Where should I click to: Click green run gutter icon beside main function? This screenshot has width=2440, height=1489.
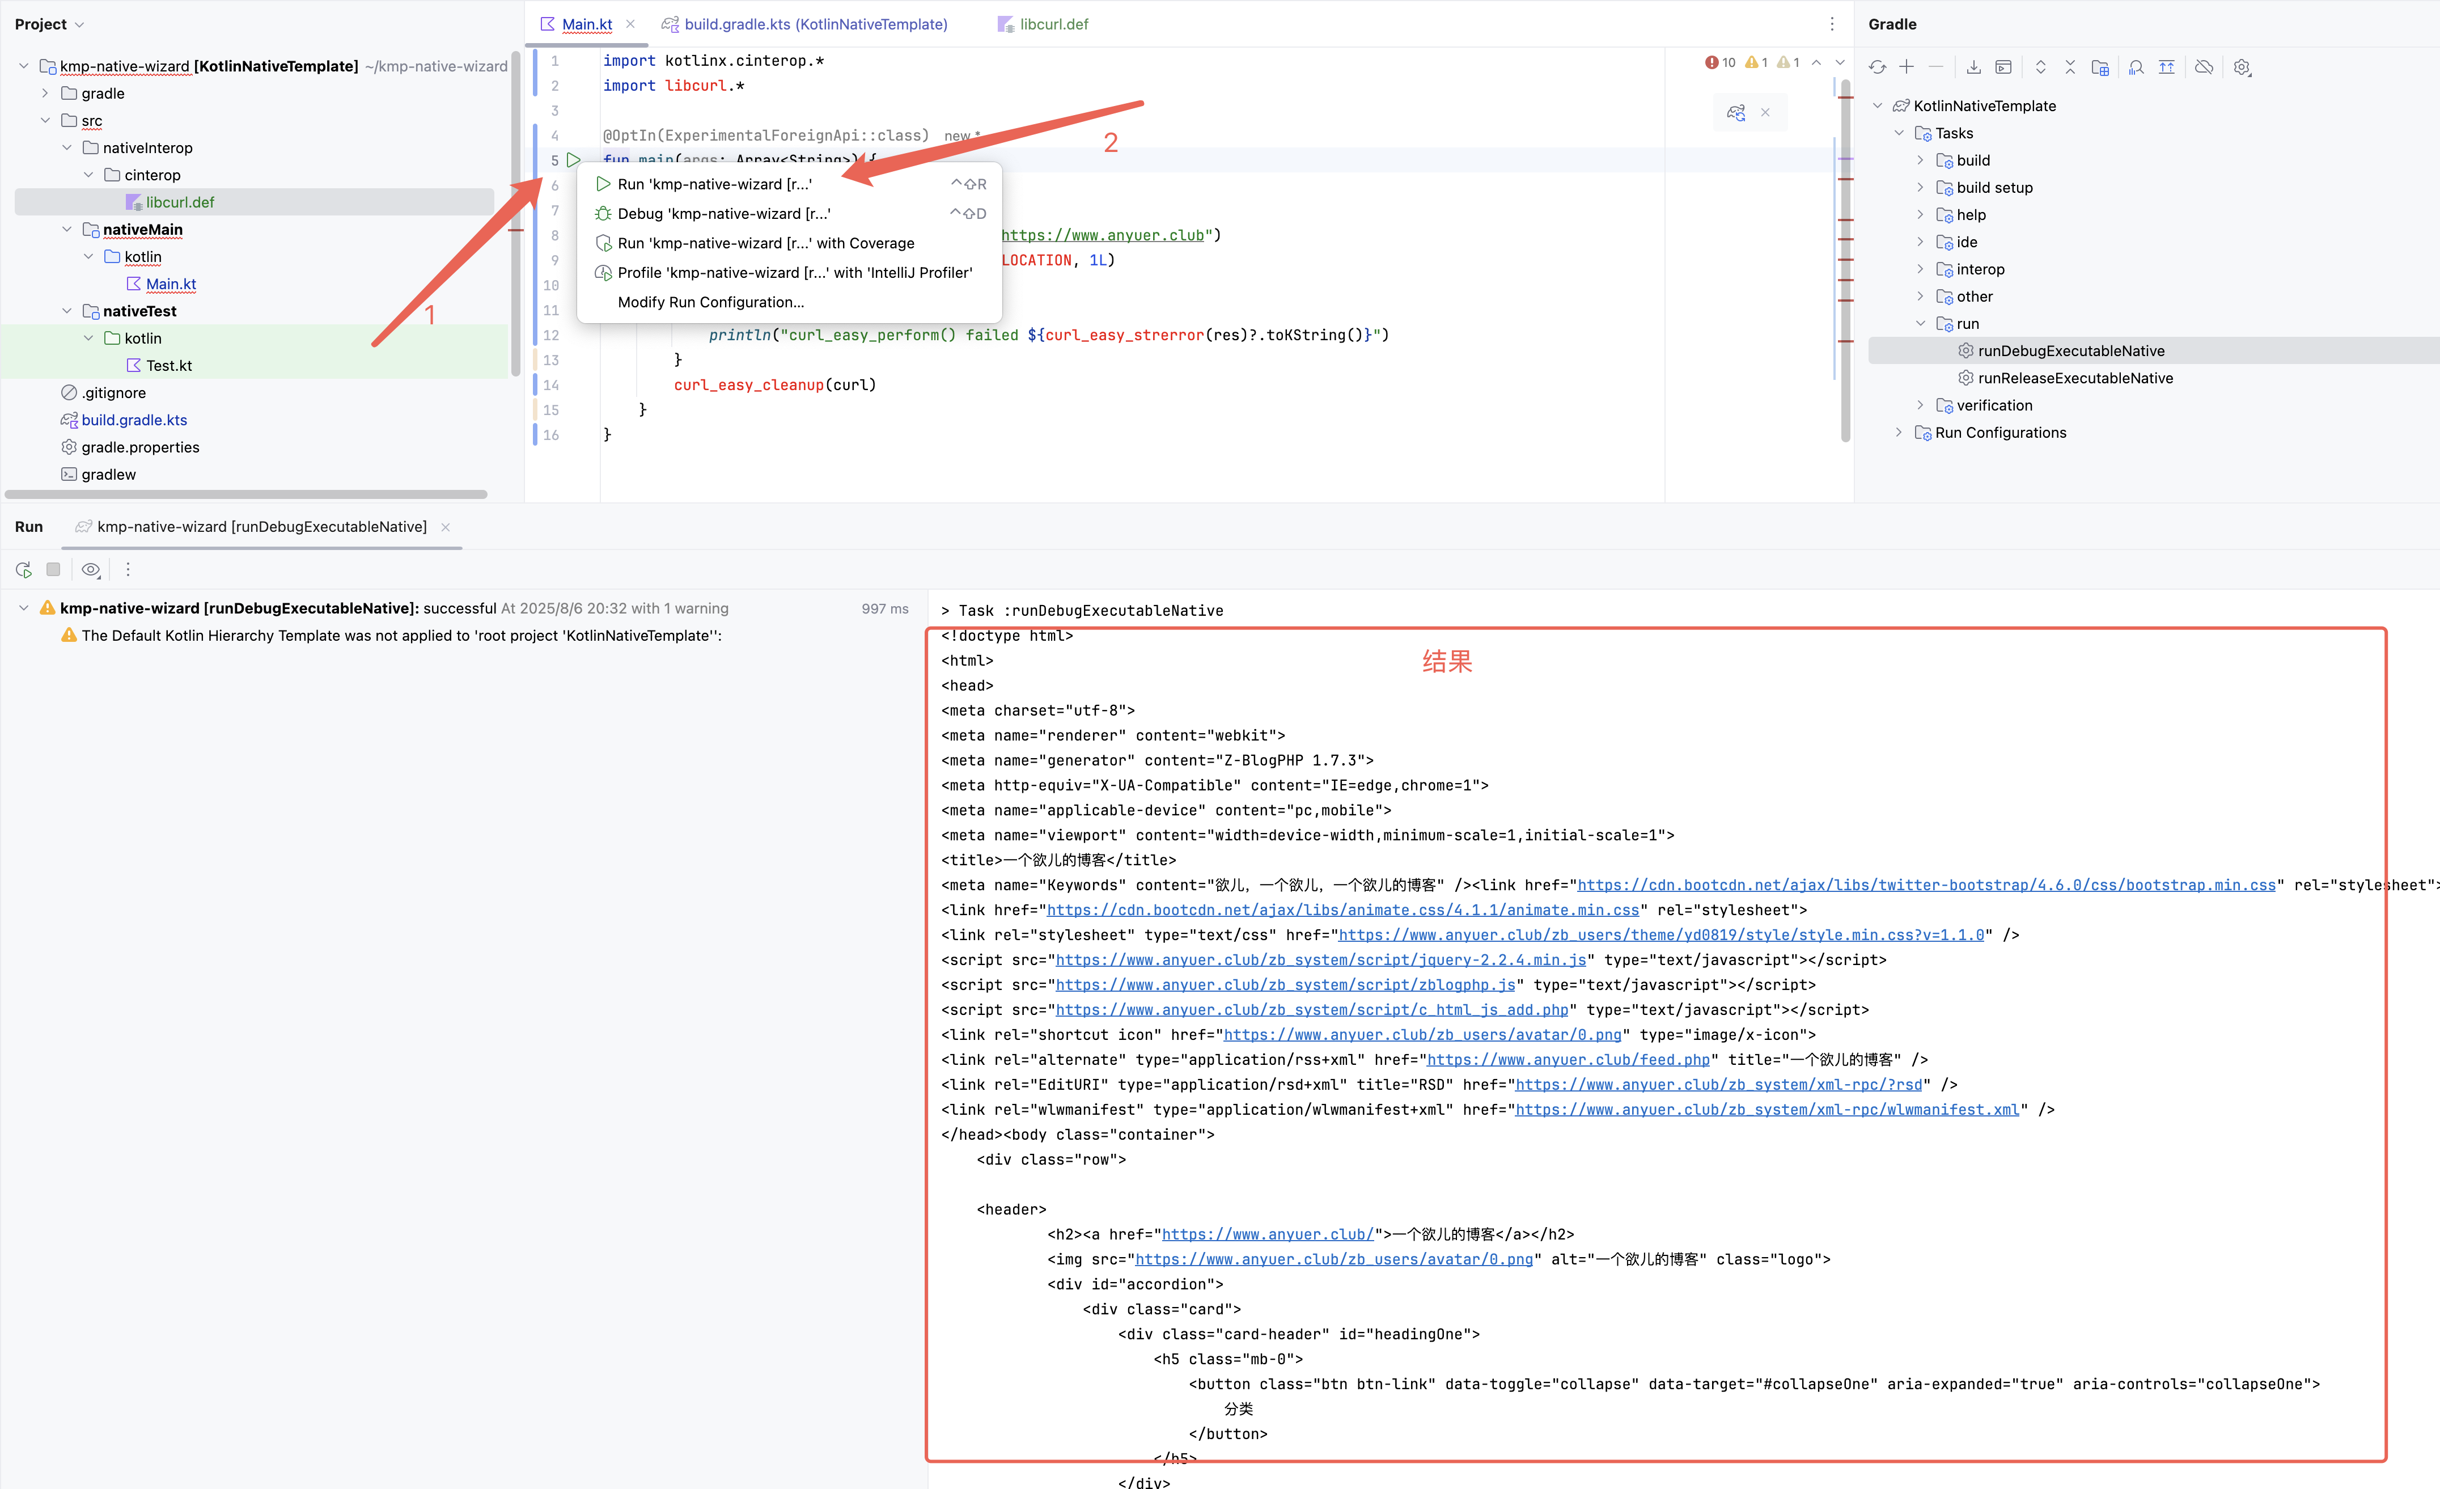[574, 159]
